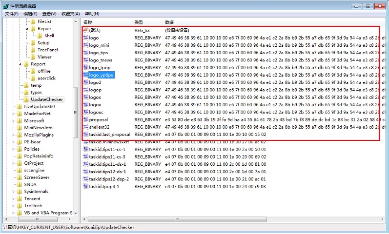Click the binary icon beside logo_tips

pyautogui.click(x=85, y=53)
